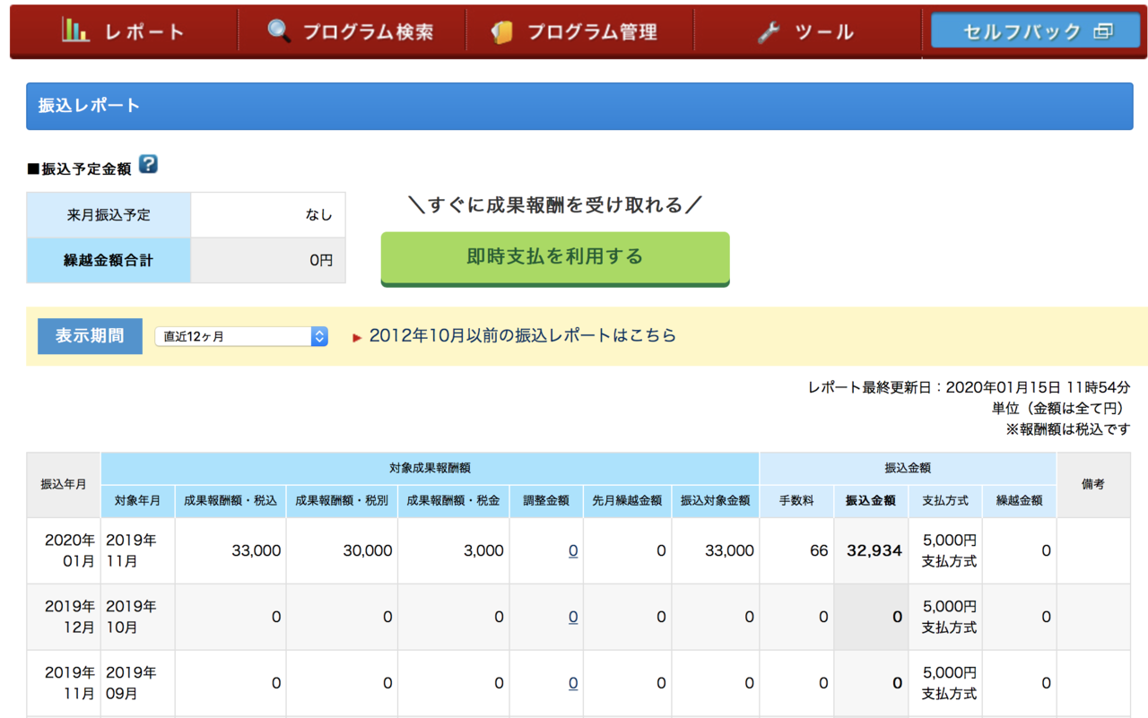Click the 手数料 column header

click(x=796, y=501)
